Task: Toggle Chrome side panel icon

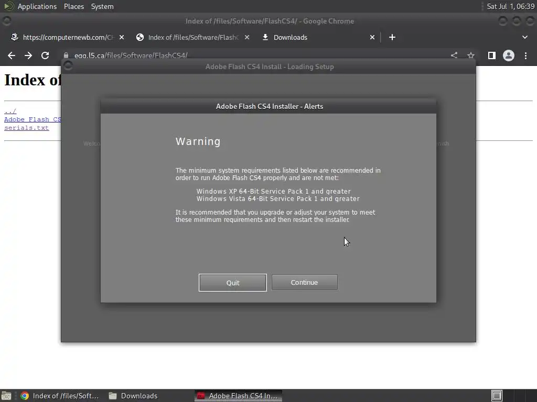Action: pyautogui.click(x=492, y=55)
